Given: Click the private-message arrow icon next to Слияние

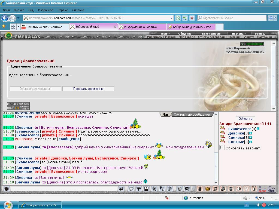Looking at the screenshot, I should 222,141.
